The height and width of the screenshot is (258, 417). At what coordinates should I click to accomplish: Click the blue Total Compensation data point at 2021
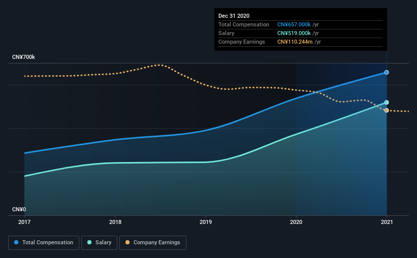click(x=387, y=72)
